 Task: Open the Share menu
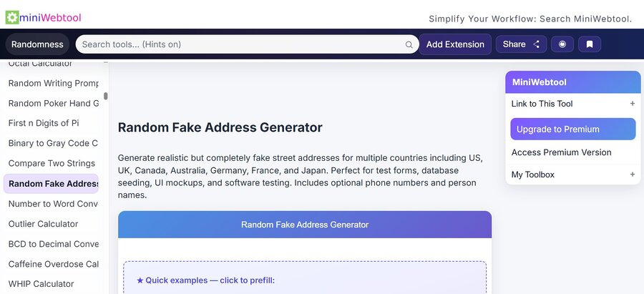pyautogui.click(x=521, y=44)
